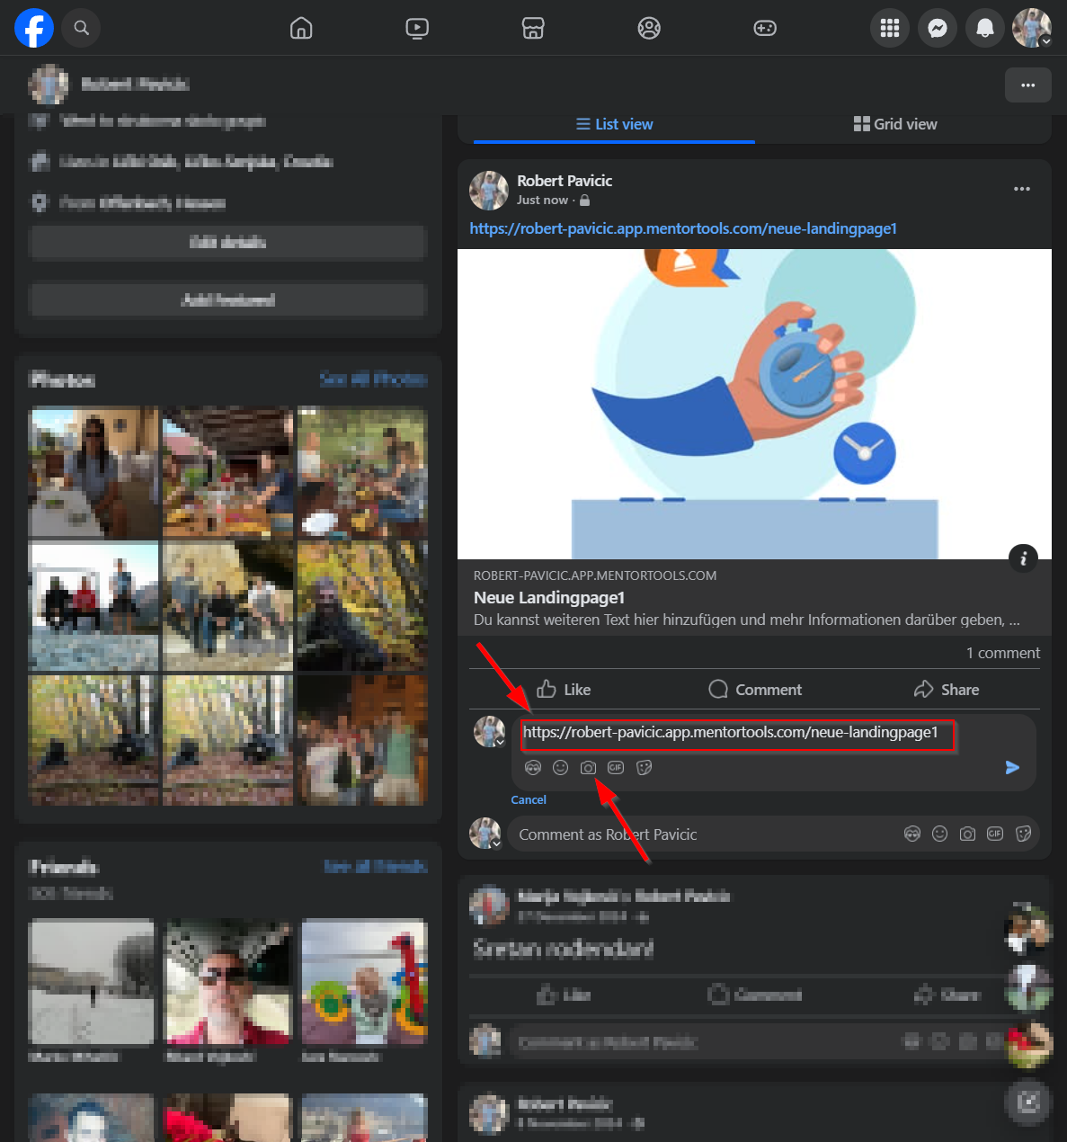Open the Marketplace icon

tap(533, 29)
